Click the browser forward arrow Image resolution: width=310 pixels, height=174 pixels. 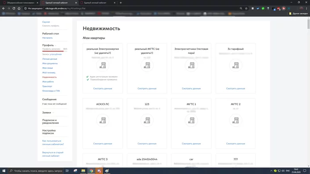8,8
